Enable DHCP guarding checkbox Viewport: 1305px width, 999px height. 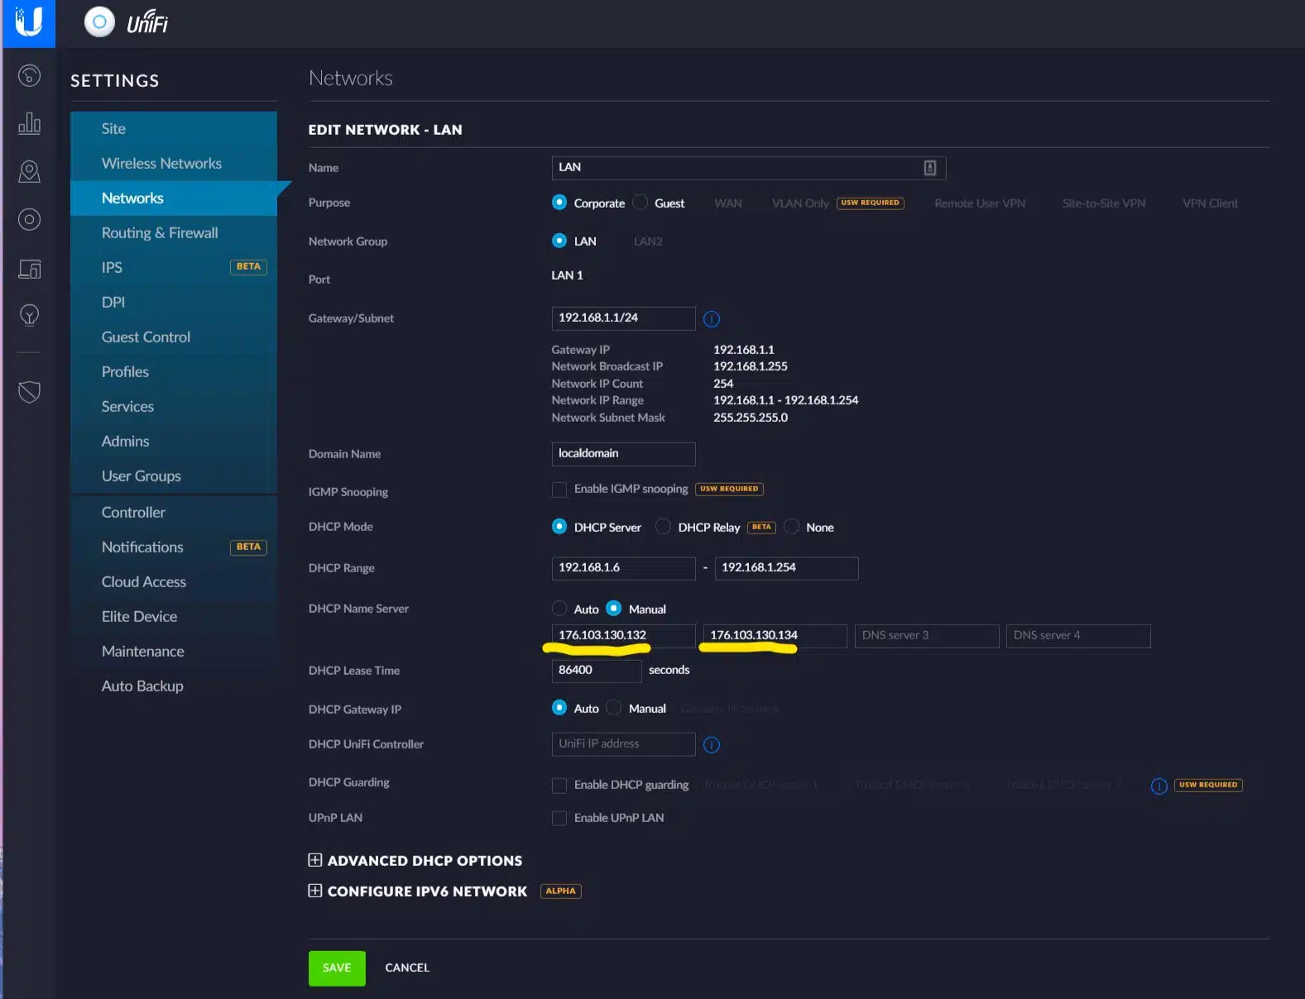tap(559, 785)
